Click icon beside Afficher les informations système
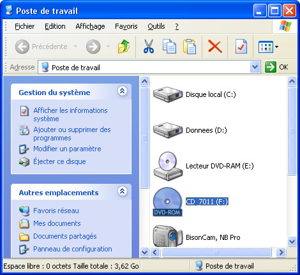 click(24, 111)
